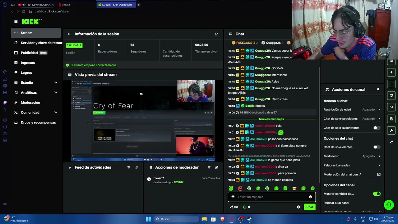Open Moderación del chat con IA
The height and width of the screenshot is (224, 398).
click(352, 175)
